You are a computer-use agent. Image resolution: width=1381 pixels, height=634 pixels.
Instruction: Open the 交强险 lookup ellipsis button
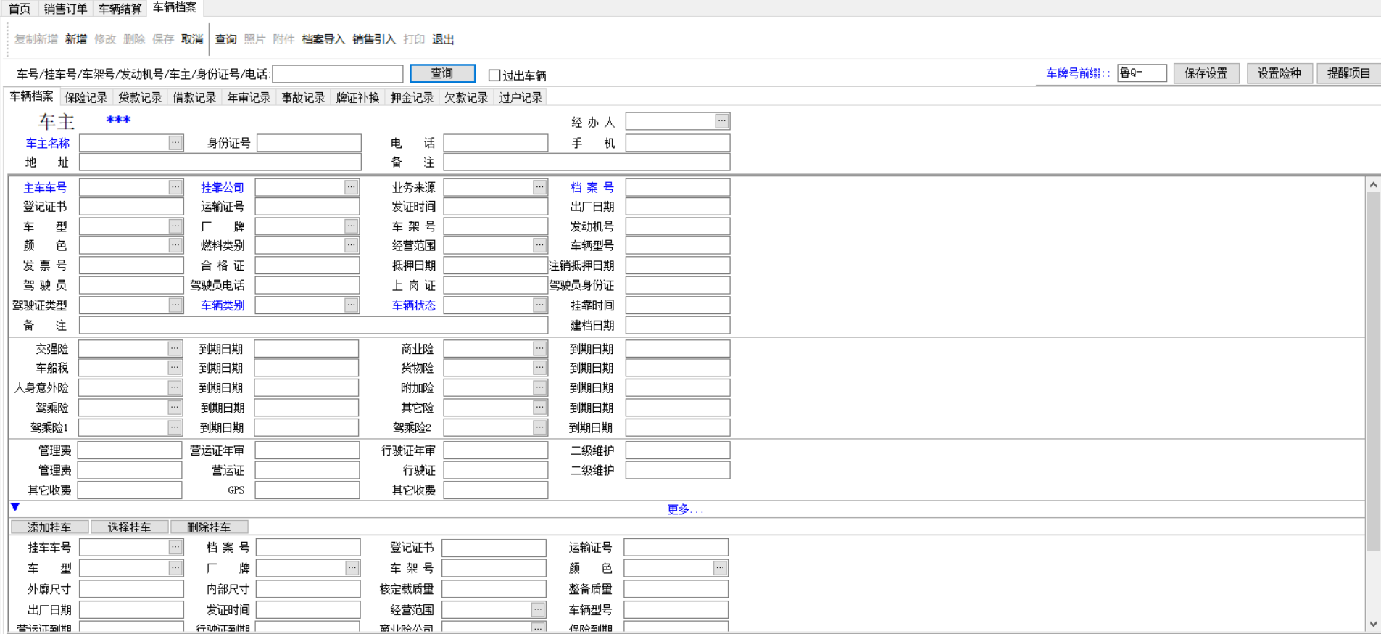[x=174, y=349]
